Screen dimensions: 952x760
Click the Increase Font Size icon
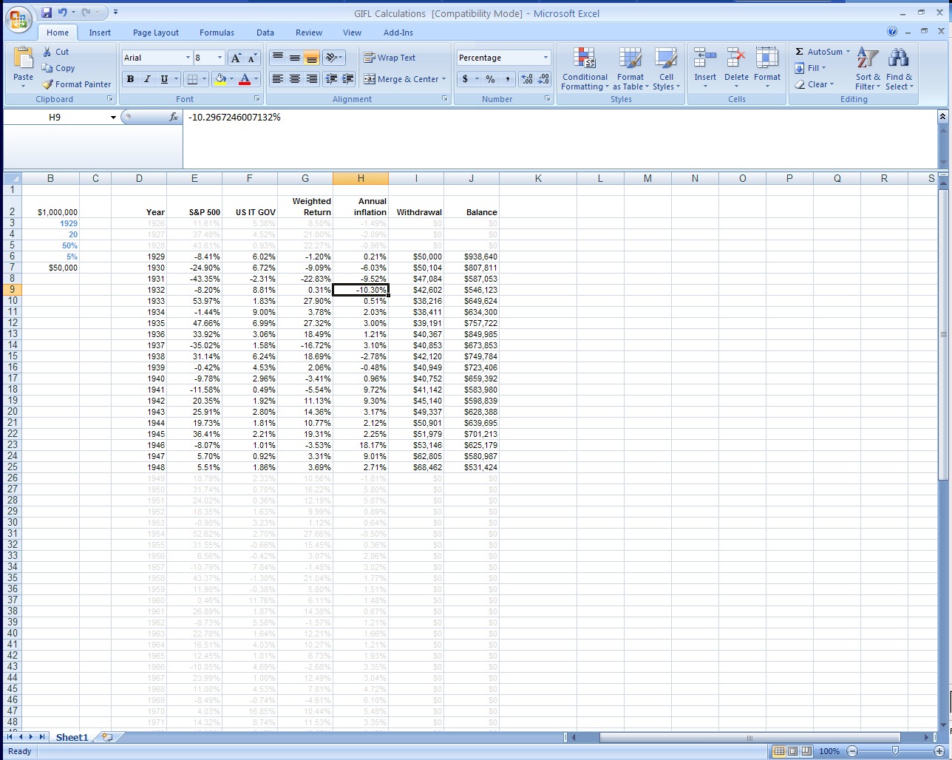236,58
